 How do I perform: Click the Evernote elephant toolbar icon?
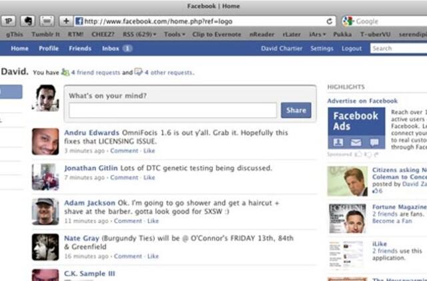tap(29, 21)
